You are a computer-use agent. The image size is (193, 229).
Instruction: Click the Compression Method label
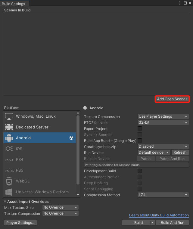pos(102,195)
